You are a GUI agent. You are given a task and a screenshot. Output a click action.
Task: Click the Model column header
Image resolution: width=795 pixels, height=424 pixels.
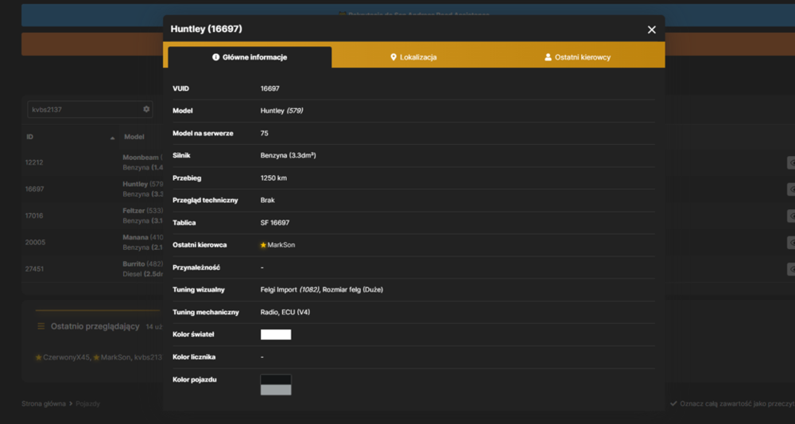click(134, 137)
